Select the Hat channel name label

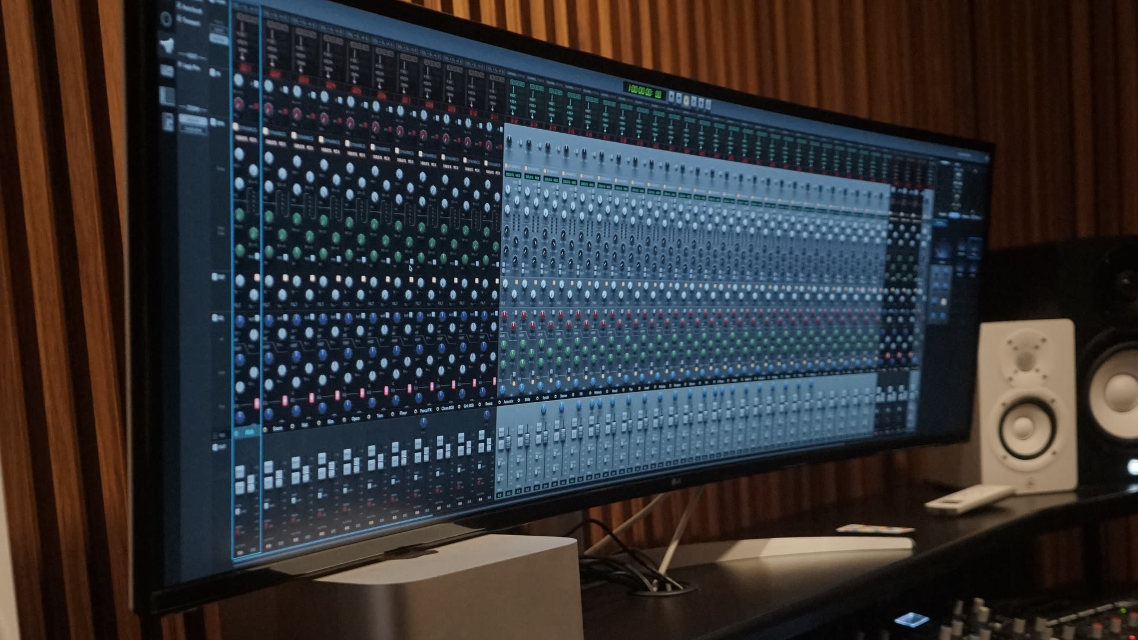pyautogui.click(x=305, y=425)
